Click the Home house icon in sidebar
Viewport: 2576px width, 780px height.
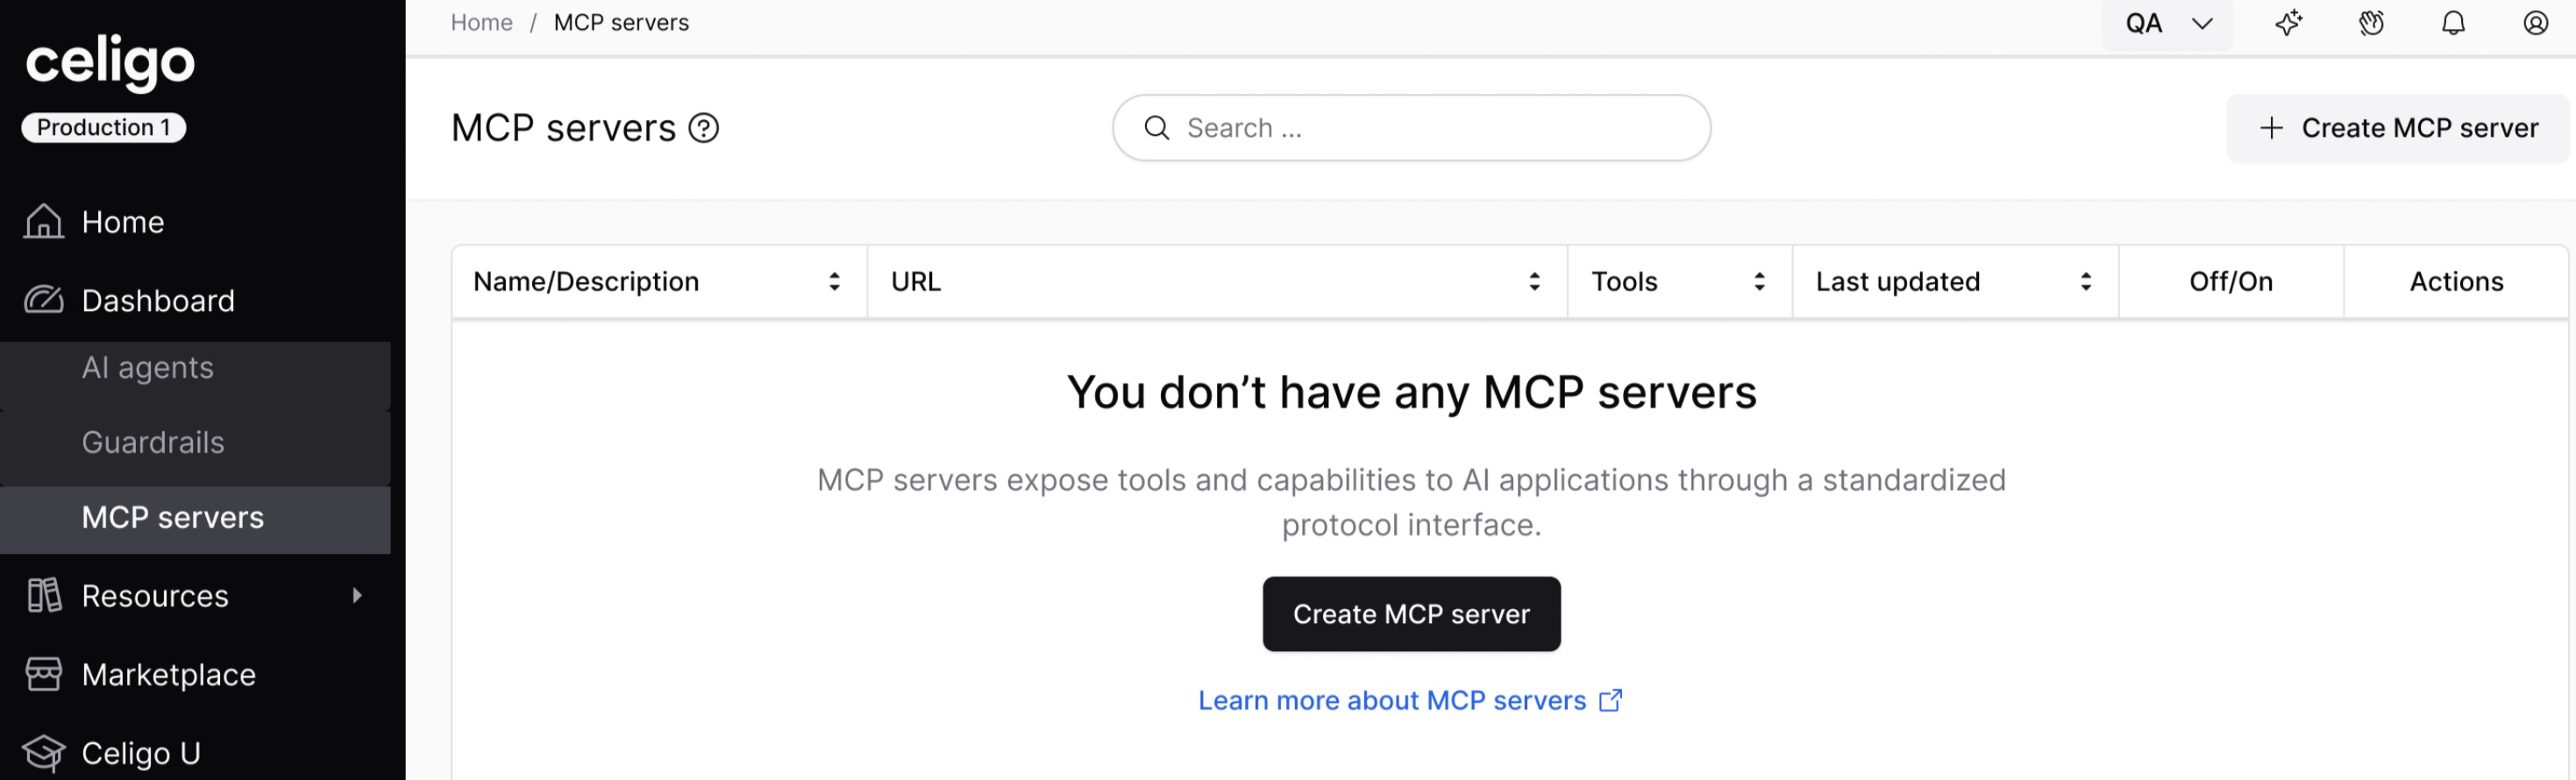(44, 221)
